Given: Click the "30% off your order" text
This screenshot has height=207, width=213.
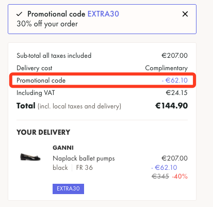Looking at the screenshot, I should click(x=47, y=24).
